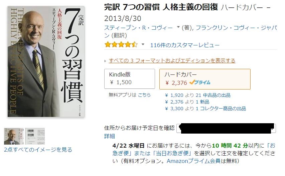Click the Prime checkmark logo

200,82
